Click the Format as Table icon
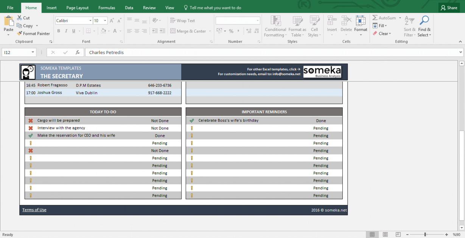 [x=297, y=21]
